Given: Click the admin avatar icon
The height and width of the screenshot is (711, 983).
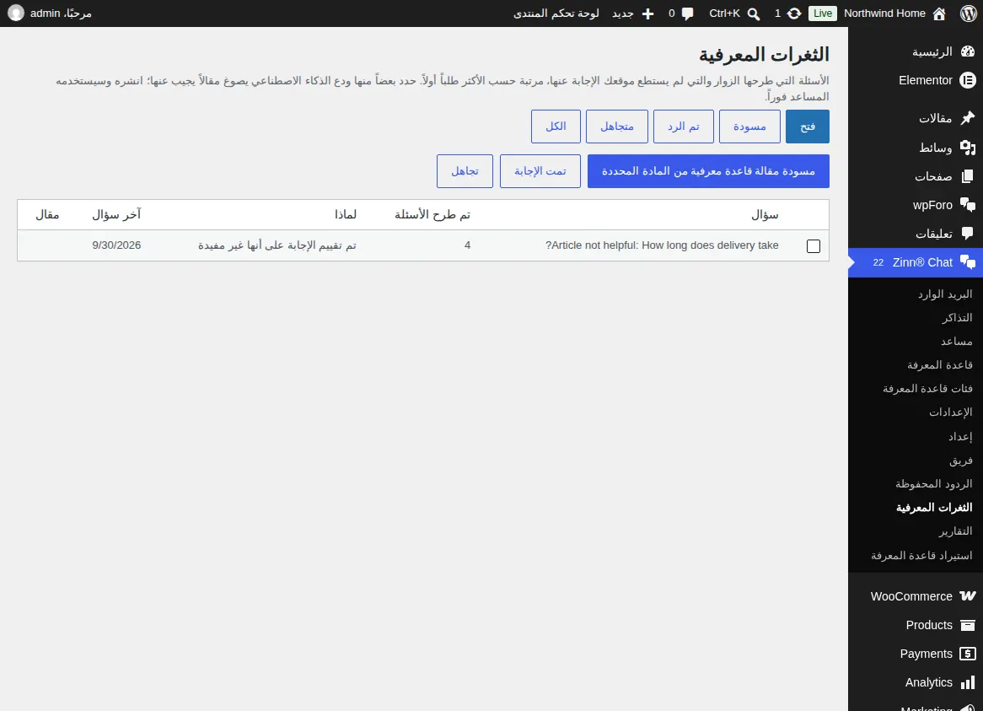Looking at the screenshot, I should coord(16,13).
